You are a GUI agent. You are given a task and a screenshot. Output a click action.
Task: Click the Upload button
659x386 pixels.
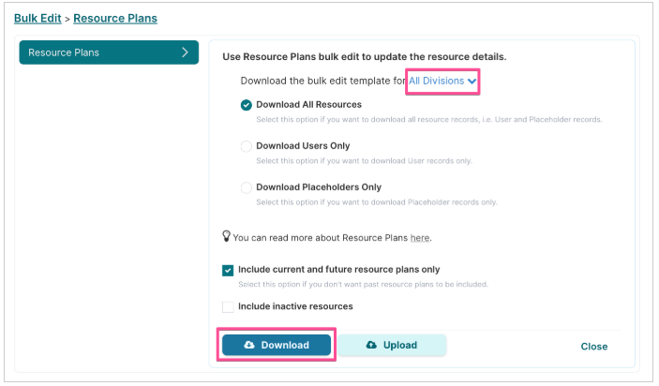point(392,345)
